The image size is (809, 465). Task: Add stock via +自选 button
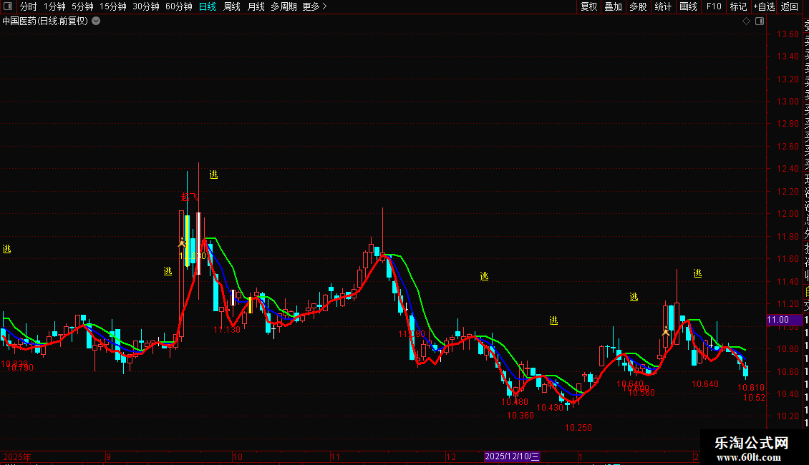(x=764, y=6)
